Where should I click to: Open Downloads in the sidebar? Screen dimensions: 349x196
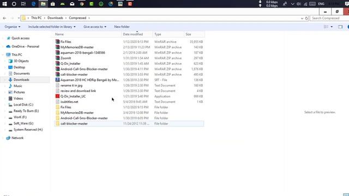coord(21,79)
